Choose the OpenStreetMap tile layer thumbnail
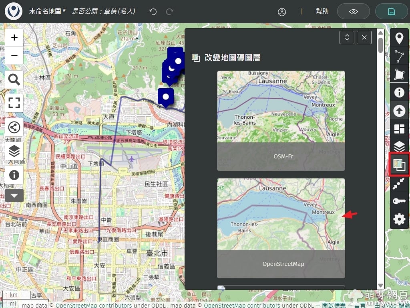 pos(281,228)
